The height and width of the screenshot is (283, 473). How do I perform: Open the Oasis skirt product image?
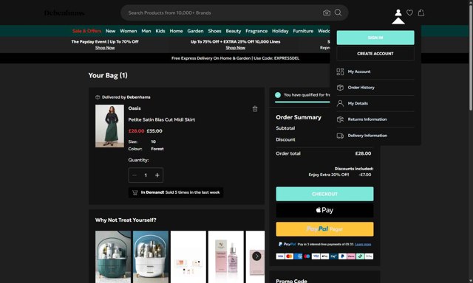pyautogui.click(x=109, y=126)
